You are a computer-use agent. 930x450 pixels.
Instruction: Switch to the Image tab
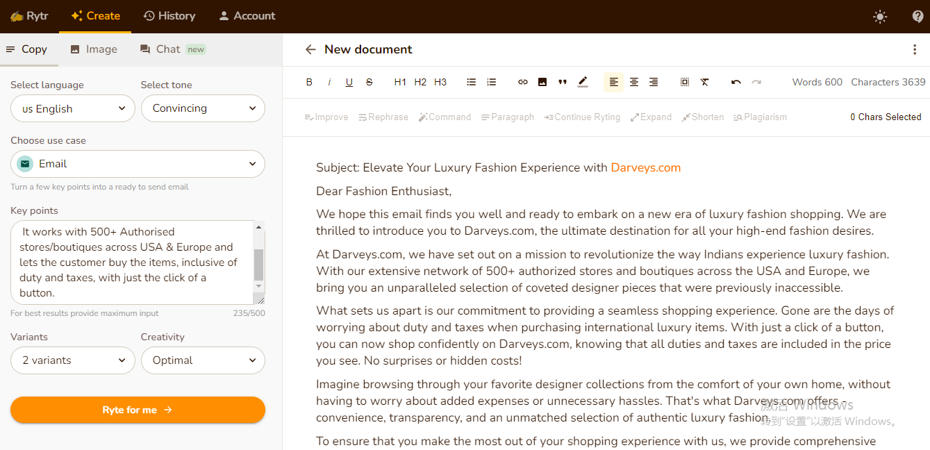pyautogui.click(x=94, y=49)
